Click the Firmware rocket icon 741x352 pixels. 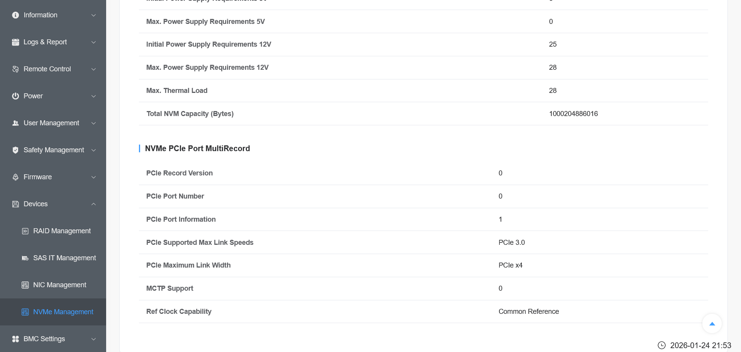coord(15,177)
